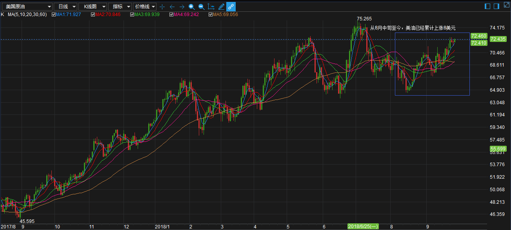
Task: Click the 50.068 value on price axis
Action: 498,190
